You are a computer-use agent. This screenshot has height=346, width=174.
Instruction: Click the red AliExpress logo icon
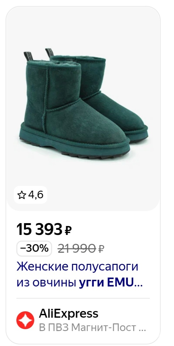click(25, 320)
